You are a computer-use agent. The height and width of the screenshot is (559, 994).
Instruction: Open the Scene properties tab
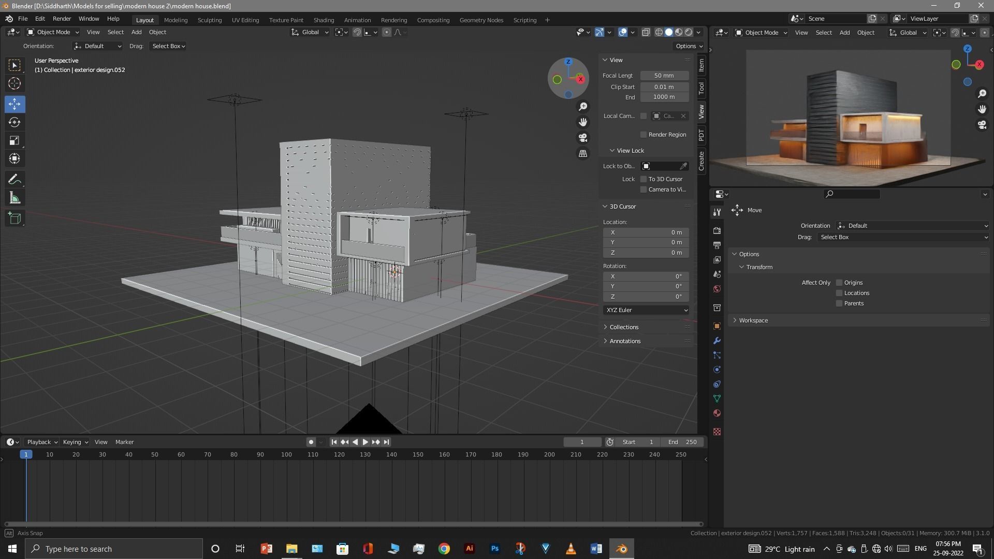pos(717,274)
